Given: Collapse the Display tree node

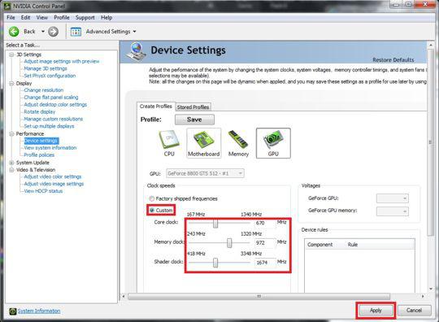Looking at the screenshot, I should point(11,84).
